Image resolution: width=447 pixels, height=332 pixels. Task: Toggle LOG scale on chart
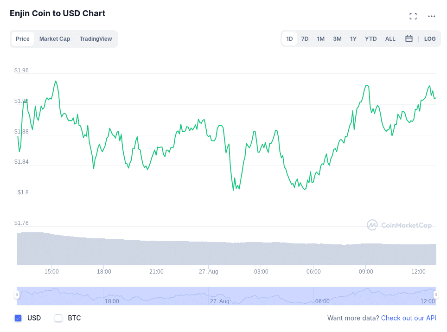[429, 39]
